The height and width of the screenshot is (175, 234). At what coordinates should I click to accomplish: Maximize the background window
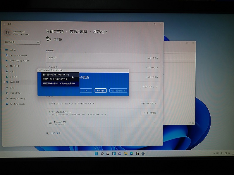pyautogui.click(x=187, y=43)
